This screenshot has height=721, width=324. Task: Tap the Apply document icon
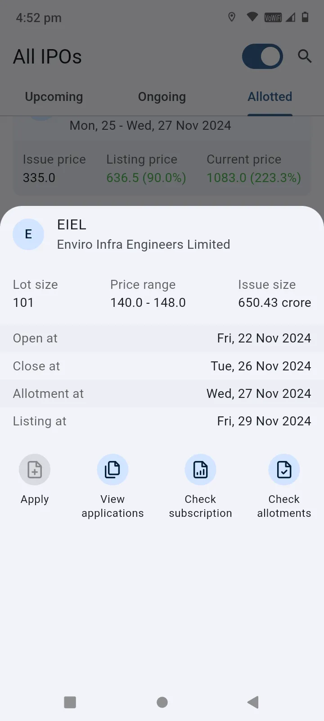35,470
